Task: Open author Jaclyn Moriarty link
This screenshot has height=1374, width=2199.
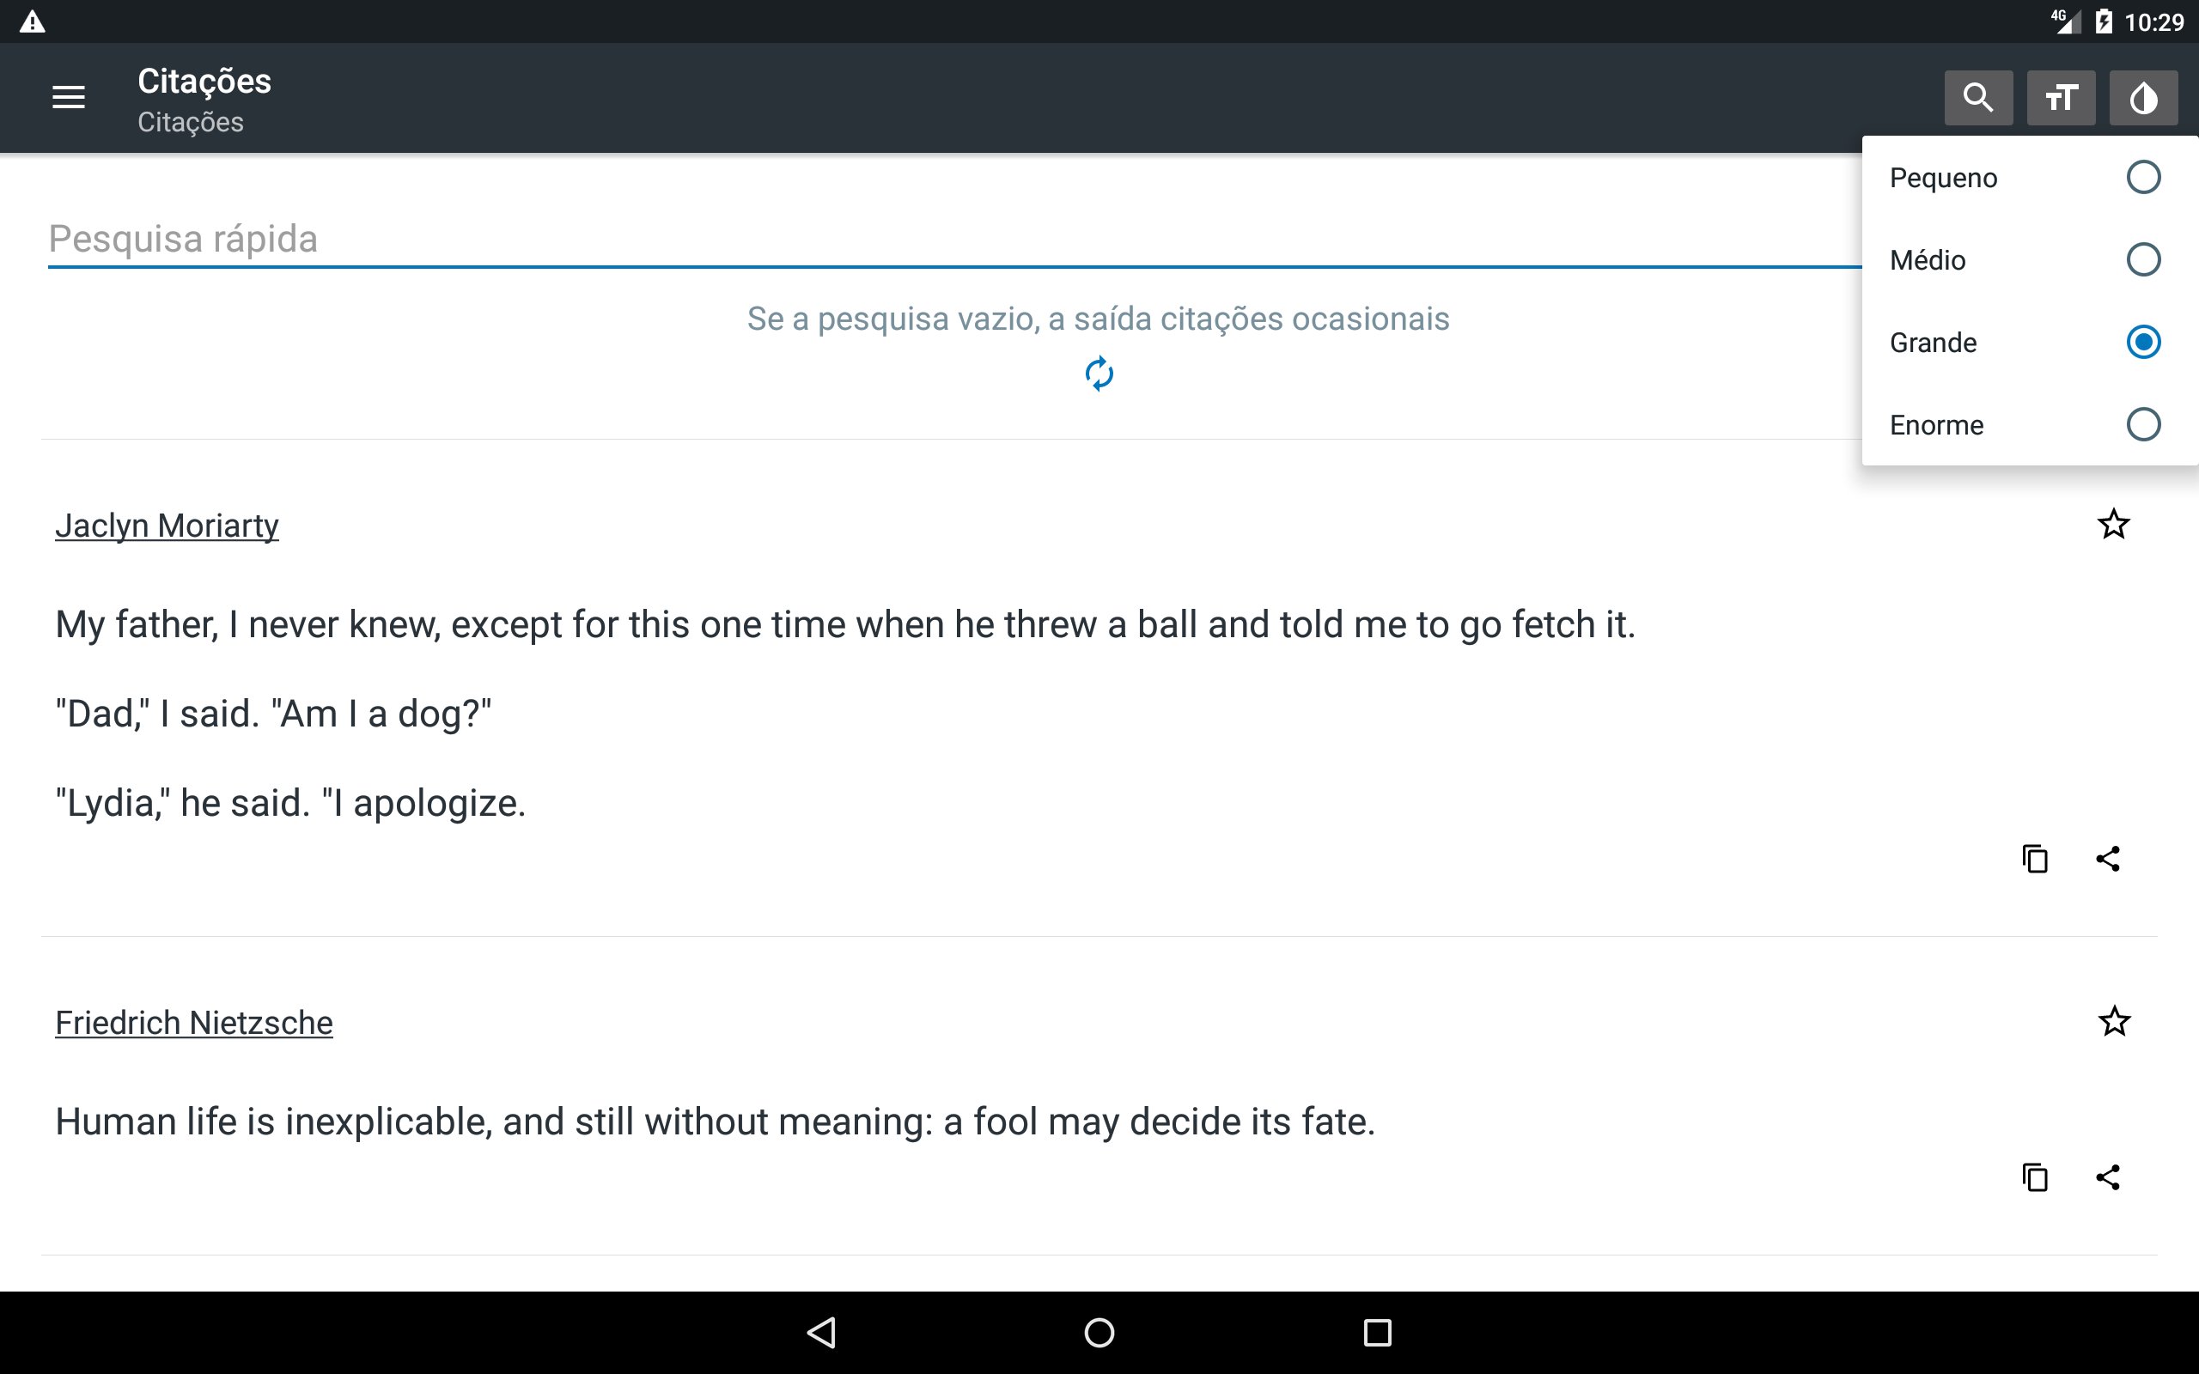Action: coord(167,526)
